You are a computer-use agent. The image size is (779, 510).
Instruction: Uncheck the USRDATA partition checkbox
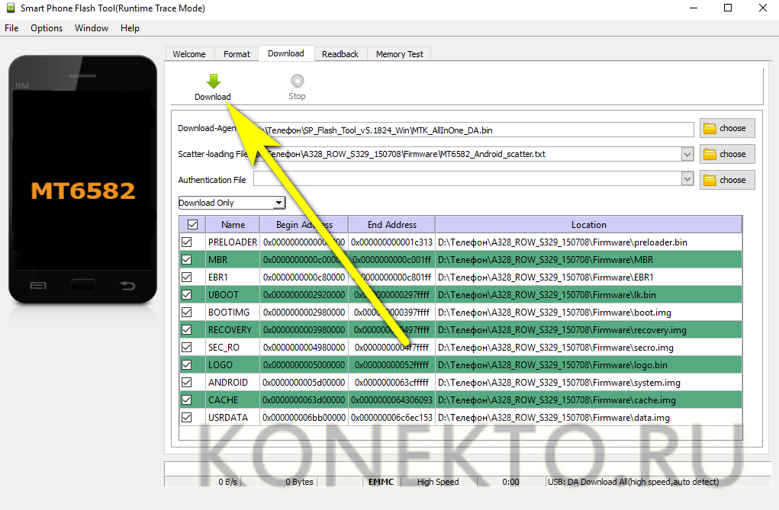(x=187, y=417)
